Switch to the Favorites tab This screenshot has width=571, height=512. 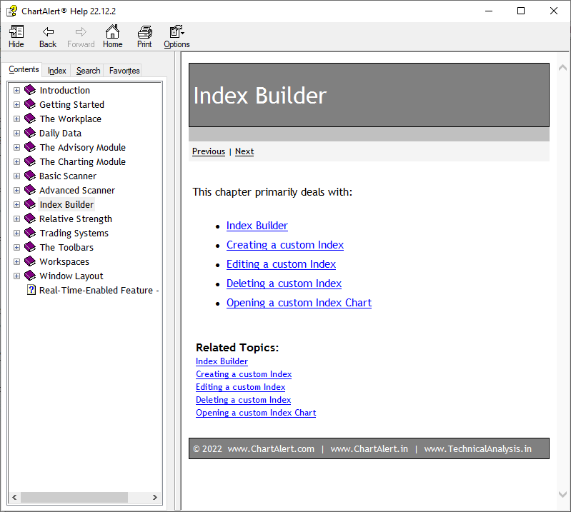[x=124, y=71]
